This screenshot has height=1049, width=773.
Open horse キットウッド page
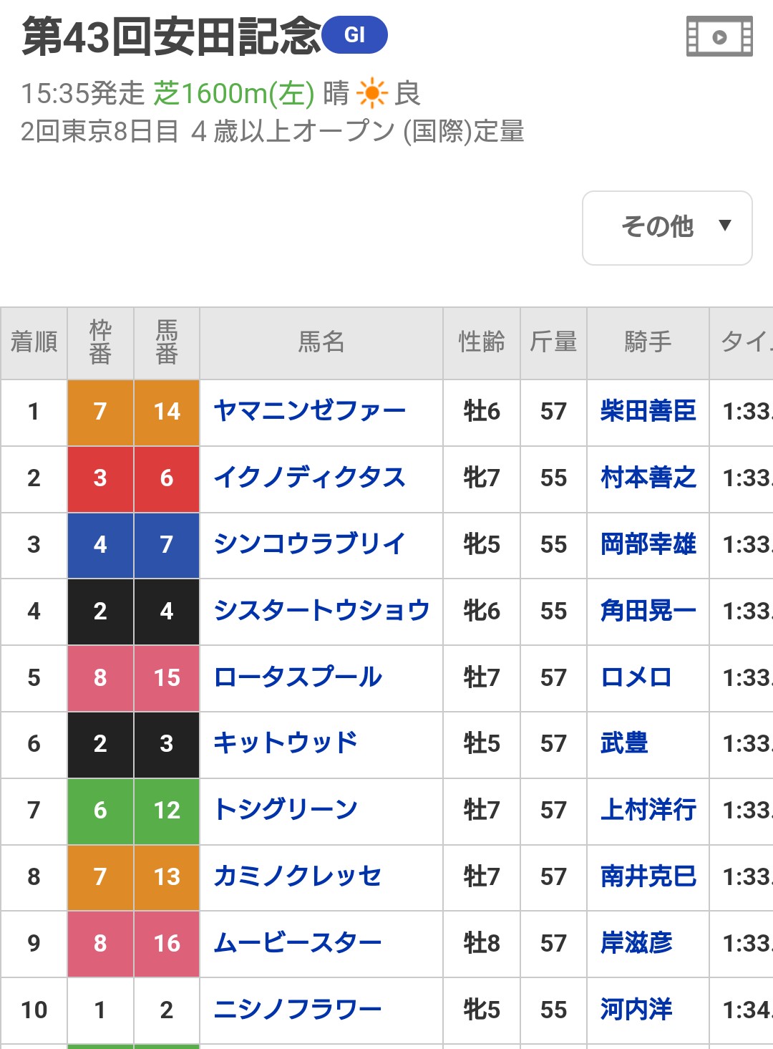tap(286, 743)
